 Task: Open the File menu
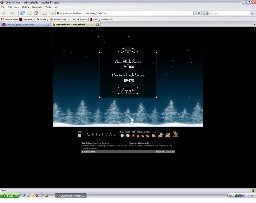tap(3, 7)
